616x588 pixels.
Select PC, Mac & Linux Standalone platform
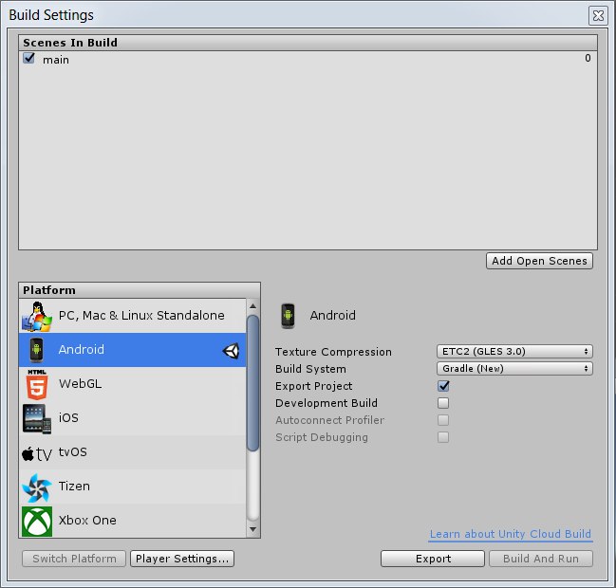click(x=132, y=316)
